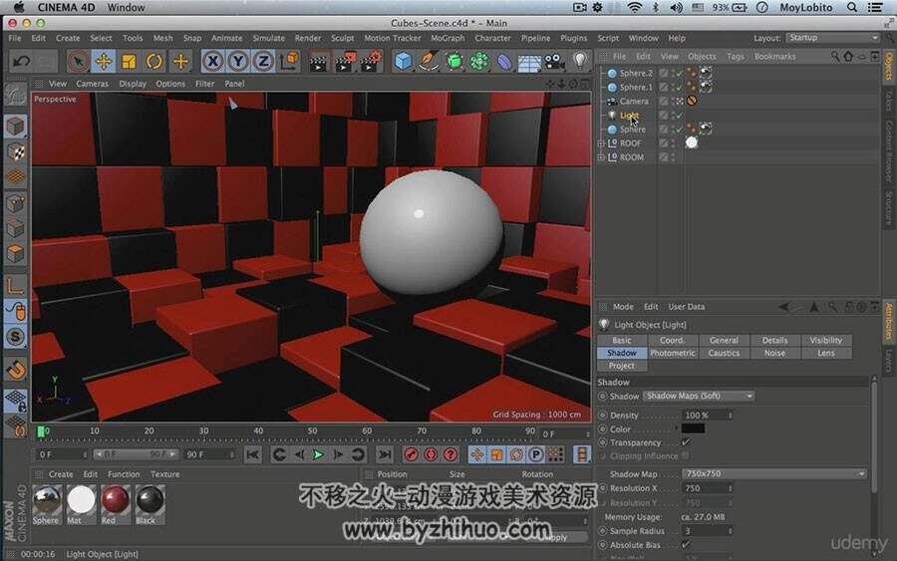This screenshot has height=561, width=897.
Task: Click the Wi-Fi status icon
Action: [634, 7]
